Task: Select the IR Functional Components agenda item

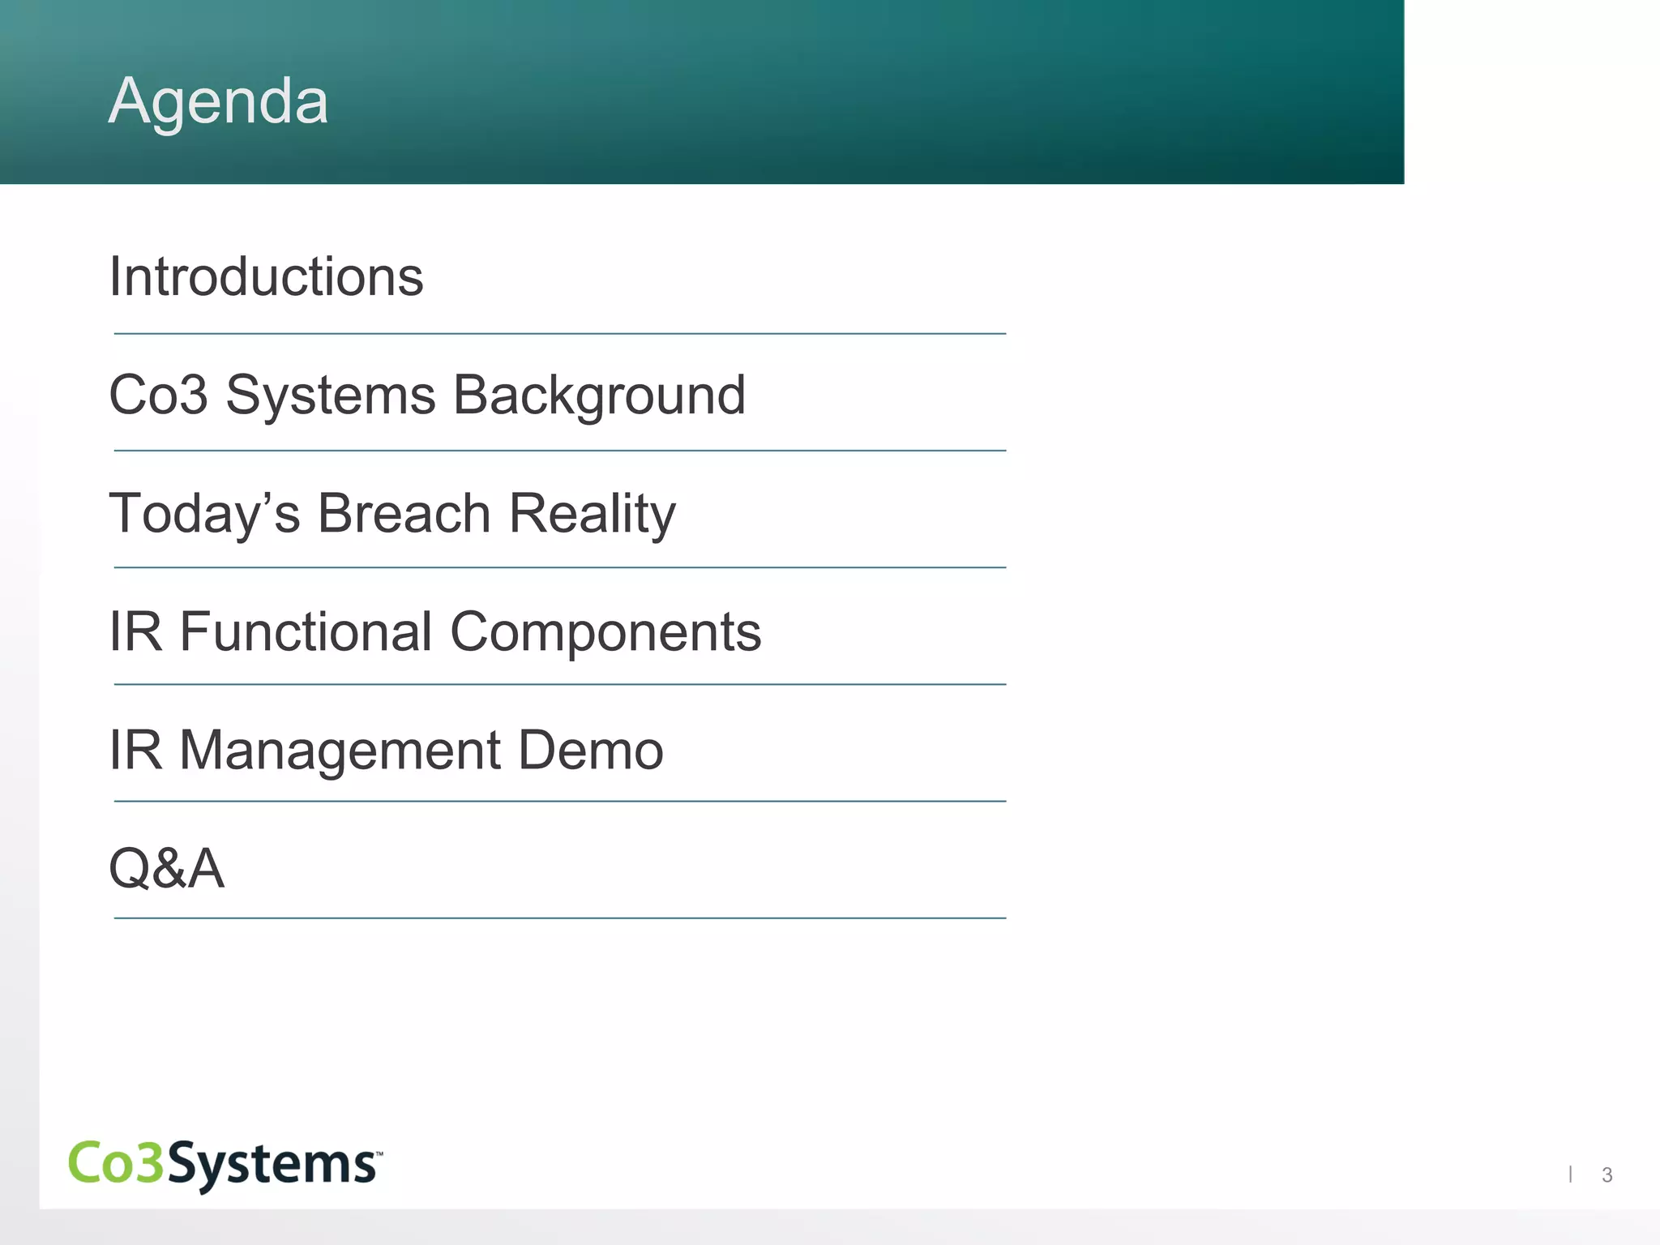Action: click(435, 632)
